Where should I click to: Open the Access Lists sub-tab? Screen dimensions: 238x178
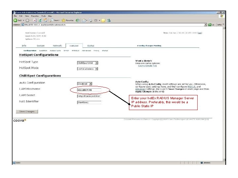click(55, 50)
